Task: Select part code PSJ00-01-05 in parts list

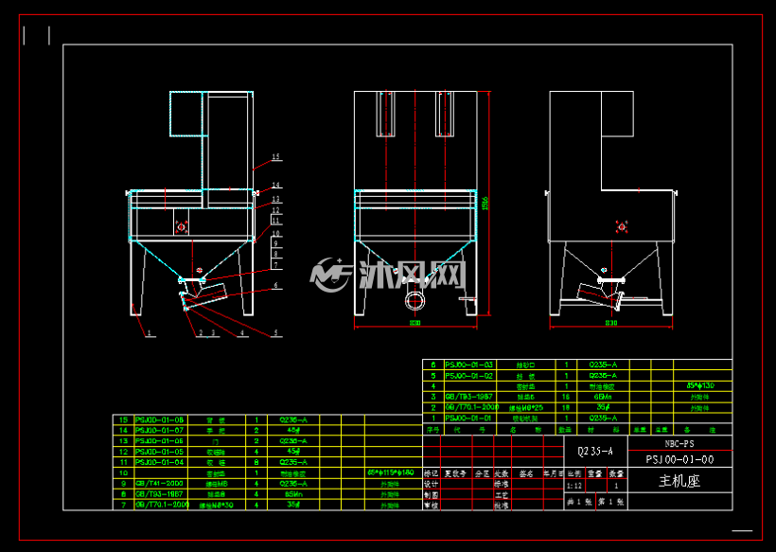Action: (x=159, y=452)
